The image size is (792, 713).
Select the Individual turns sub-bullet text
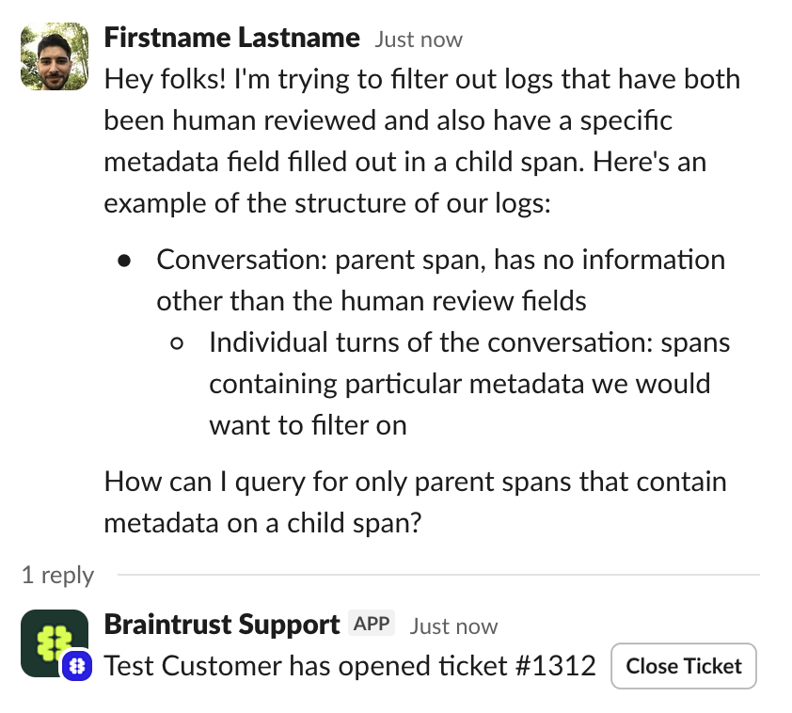[x=469, y=384]
